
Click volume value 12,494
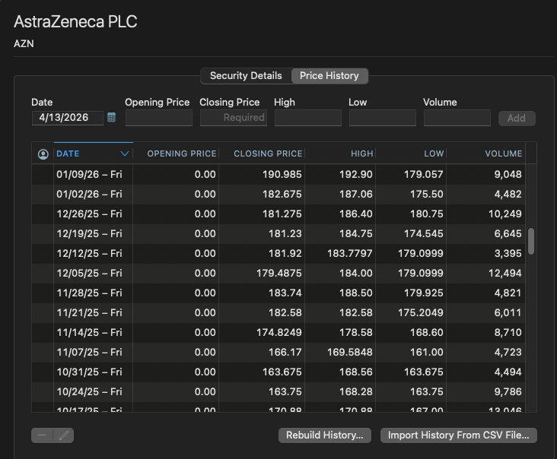[x=505, y=273]
